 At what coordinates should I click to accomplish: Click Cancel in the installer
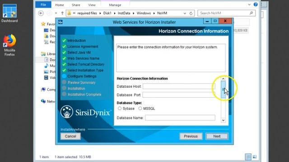[x=70, y=136]
